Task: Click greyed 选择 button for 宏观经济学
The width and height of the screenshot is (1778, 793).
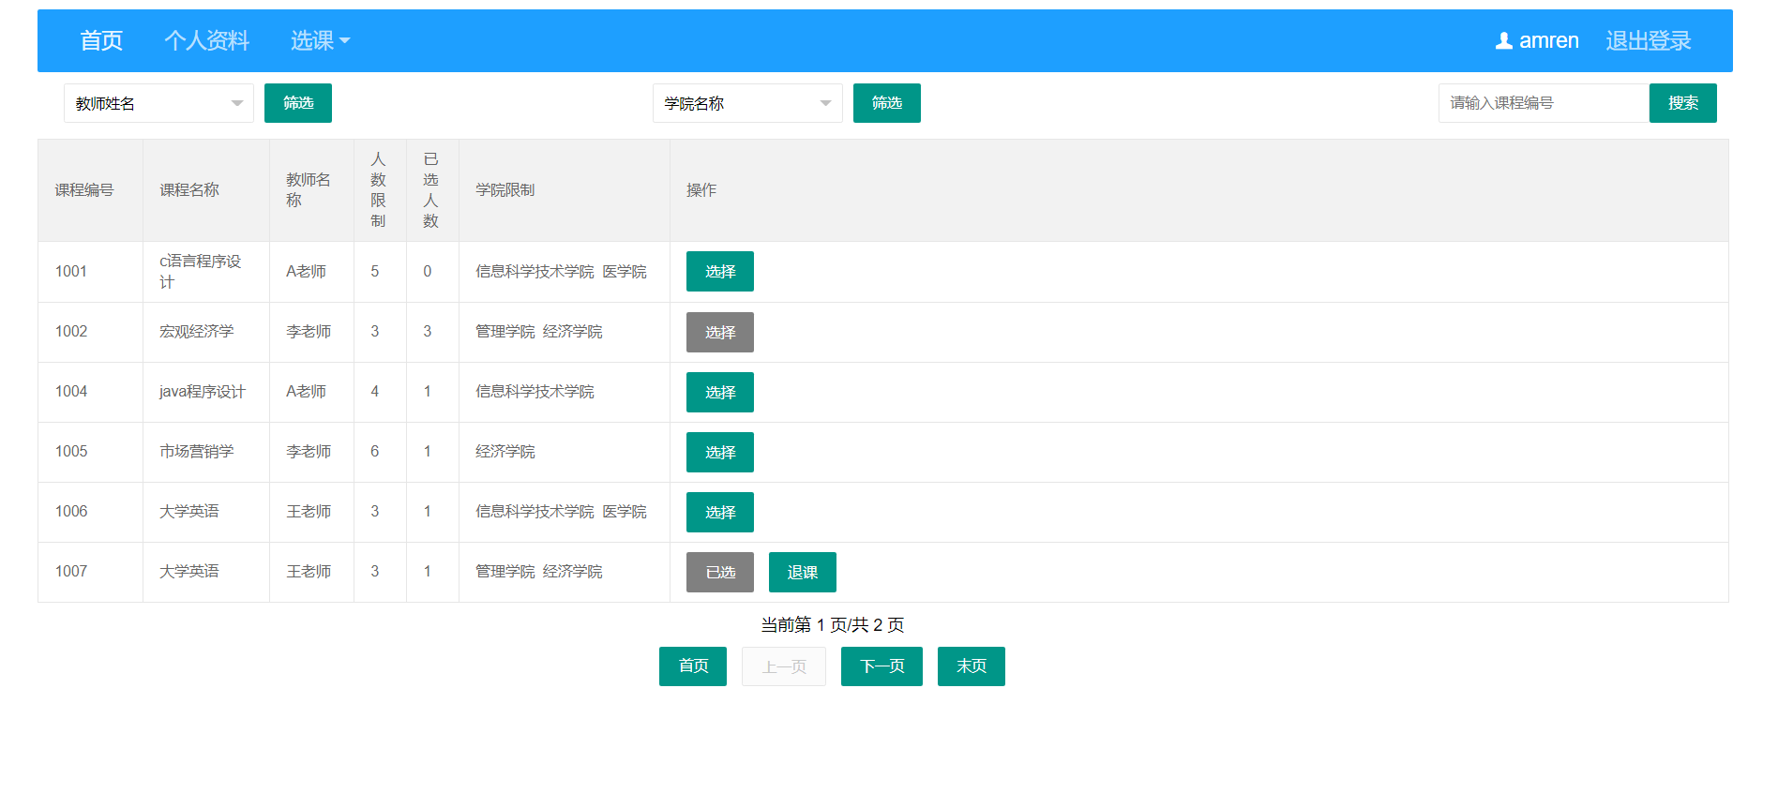Action: pyautogui.click(x=720, y=332)
